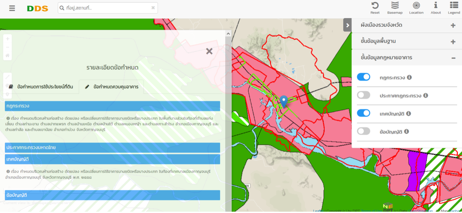This screenshot has height=213, width=462.
Task: Enable the ข้อบัญญัติ layer toggle
Action: coord(363,131)
